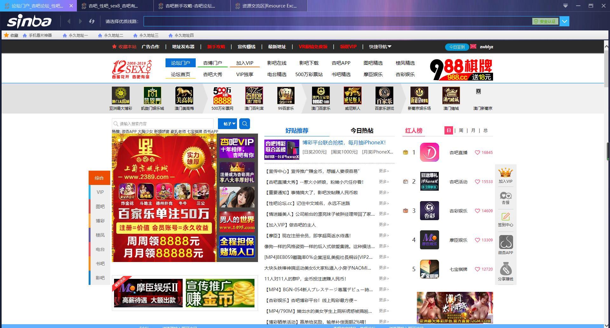Select 电台 in the left category sidebar

pyautogui.click(x=100, y=249)
